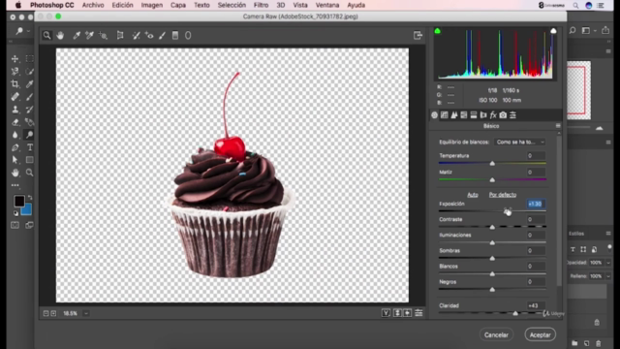The image size is (620, 349).
Task: Select the Red Eye Removal tool
Action: [x=149, y=35]
